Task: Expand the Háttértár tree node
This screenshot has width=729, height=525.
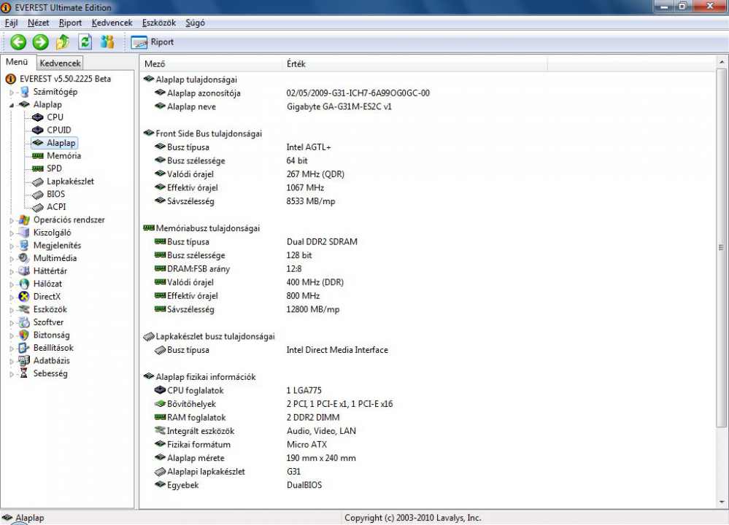Action: pos(12,271)
